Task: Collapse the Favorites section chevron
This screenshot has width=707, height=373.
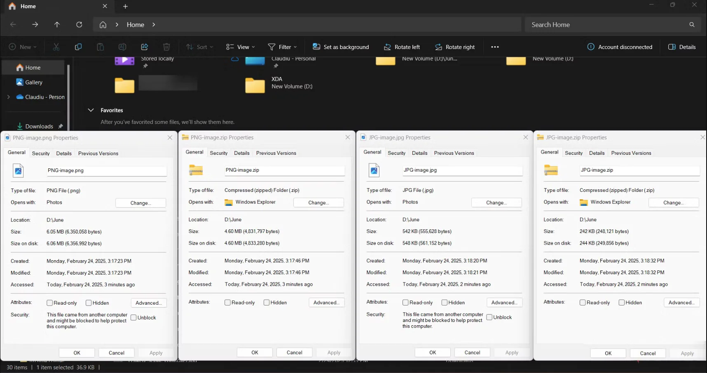Action: pos(91,110)
